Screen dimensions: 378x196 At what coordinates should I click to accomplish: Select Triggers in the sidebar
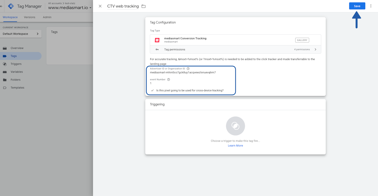coord(16,64)
